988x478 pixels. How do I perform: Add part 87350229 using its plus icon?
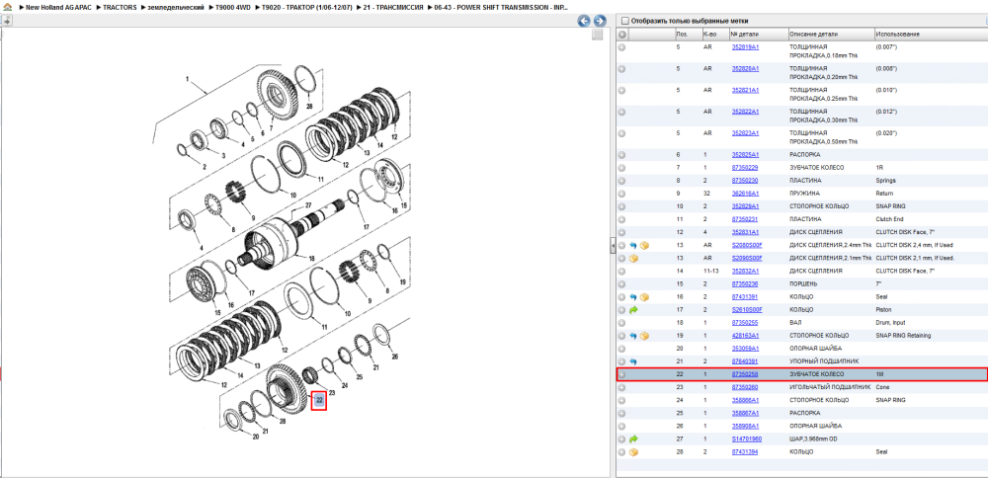tap(621, 168)
